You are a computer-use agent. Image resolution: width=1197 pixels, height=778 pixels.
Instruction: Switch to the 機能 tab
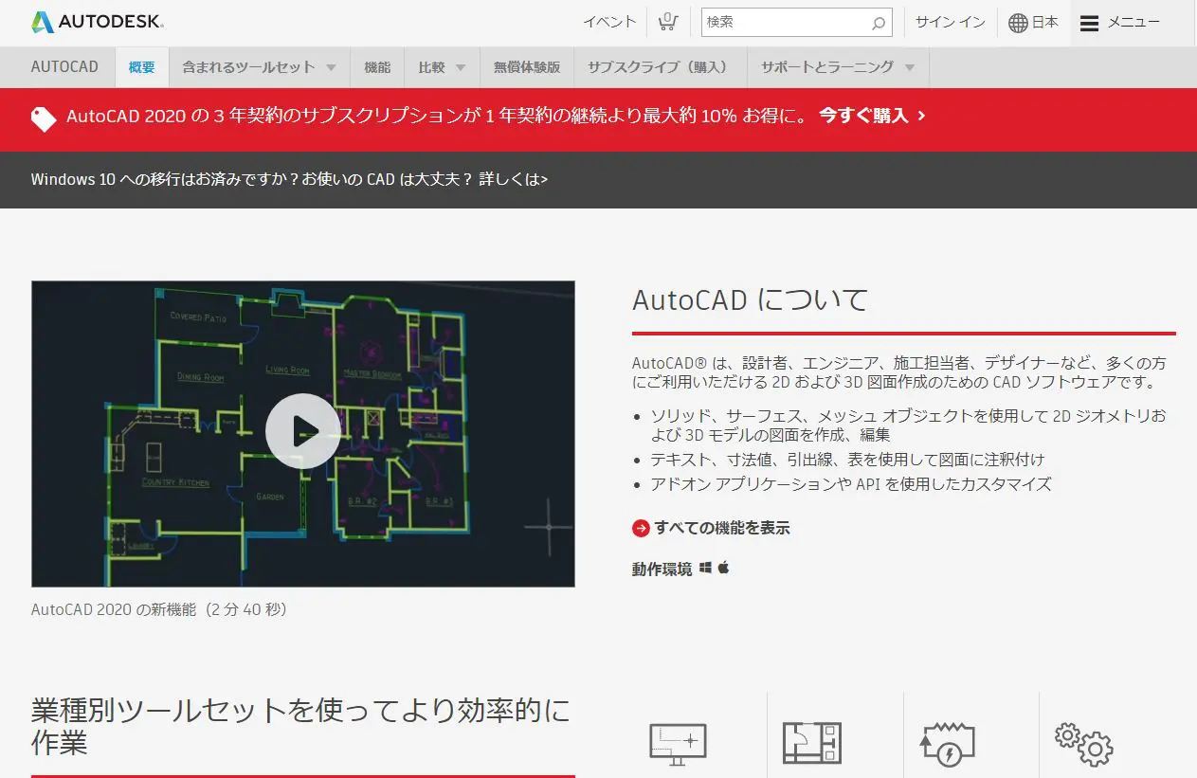pos(377,67)
